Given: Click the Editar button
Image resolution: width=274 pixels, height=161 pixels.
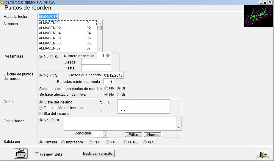Looking at the screenshot, I should pyautogui.click(x=133, y=135).
